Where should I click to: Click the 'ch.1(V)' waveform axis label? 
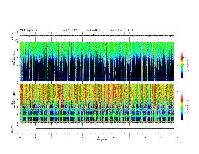(12, 36)
